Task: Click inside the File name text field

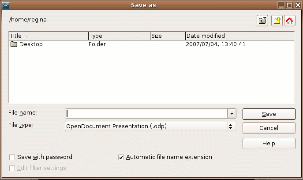Action: 146,114
